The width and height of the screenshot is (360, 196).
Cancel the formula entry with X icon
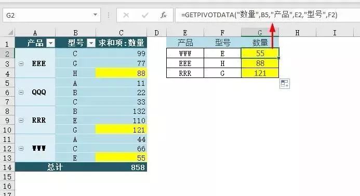pyautogui.click(x=126, y=15)
